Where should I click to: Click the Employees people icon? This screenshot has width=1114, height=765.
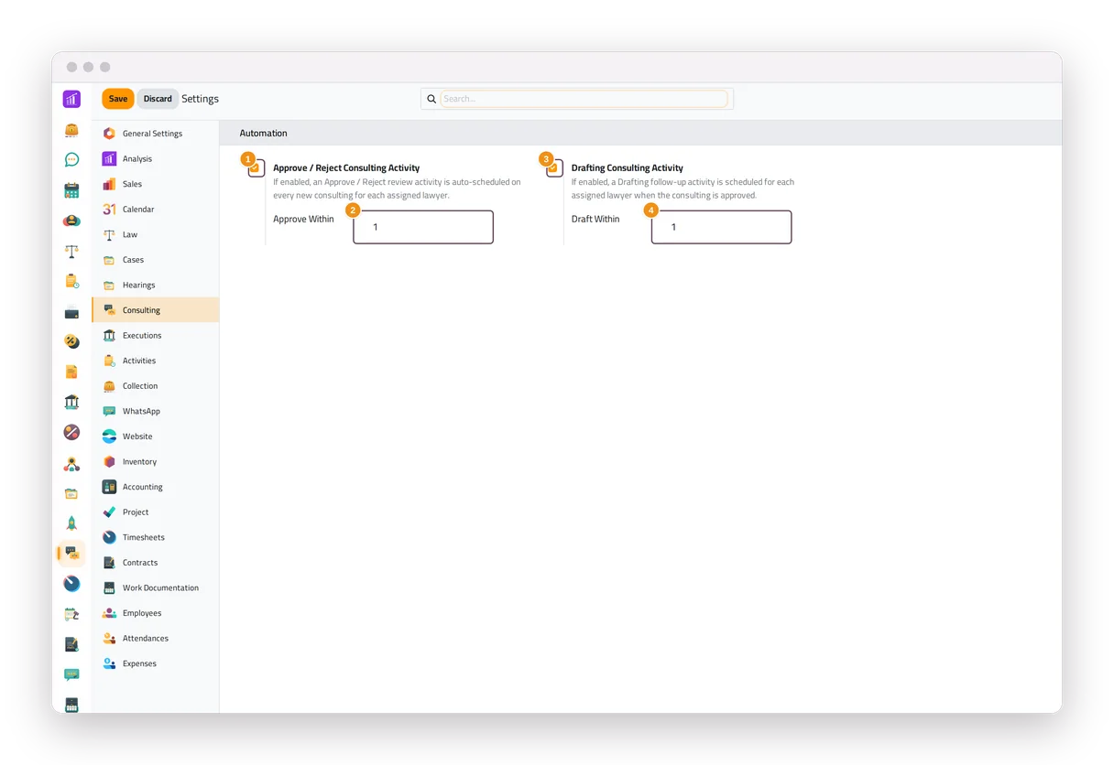pyautogui.click(x=109, y=613)
